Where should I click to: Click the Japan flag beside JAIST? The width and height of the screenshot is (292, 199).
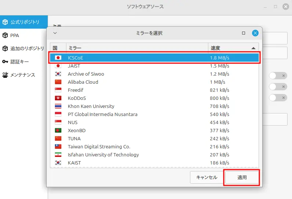58,66
